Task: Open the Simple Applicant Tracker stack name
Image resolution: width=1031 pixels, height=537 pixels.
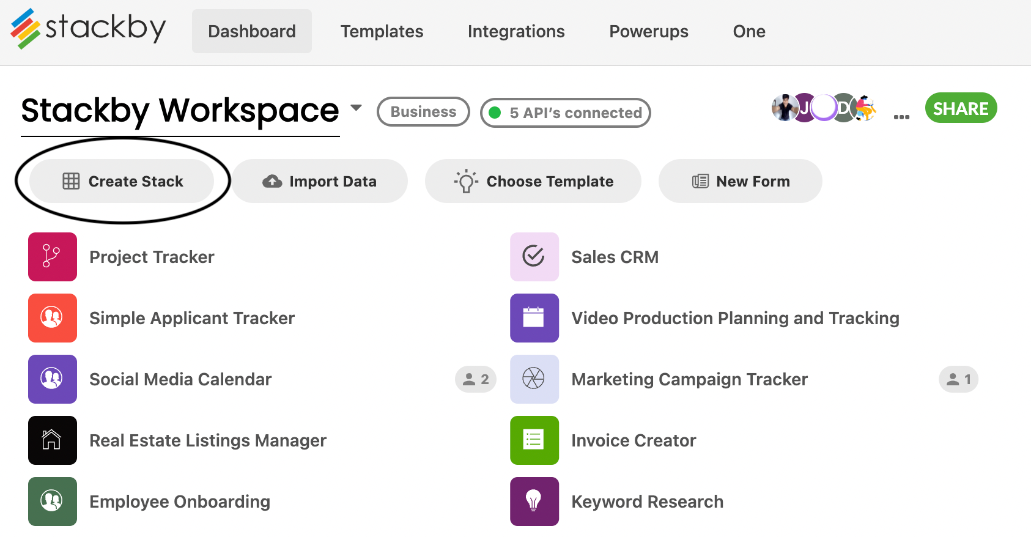Action: pos(192,318)
